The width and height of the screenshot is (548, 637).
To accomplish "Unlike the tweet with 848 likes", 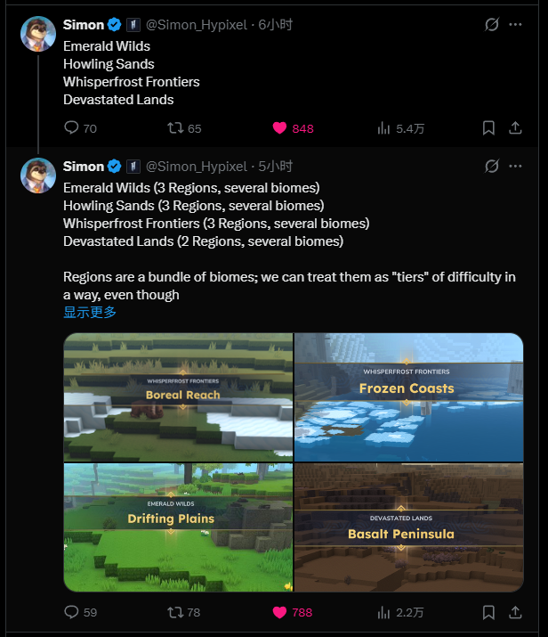I will [279, 128].
